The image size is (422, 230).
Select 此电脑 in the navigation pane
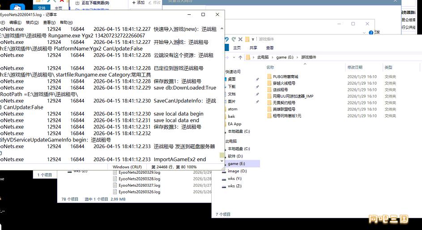click(x=231, y=141)
